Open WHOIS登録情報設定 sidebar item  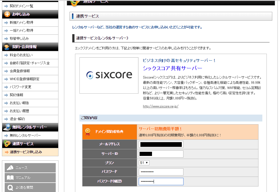pyautogui.click(x=30, y=79)
